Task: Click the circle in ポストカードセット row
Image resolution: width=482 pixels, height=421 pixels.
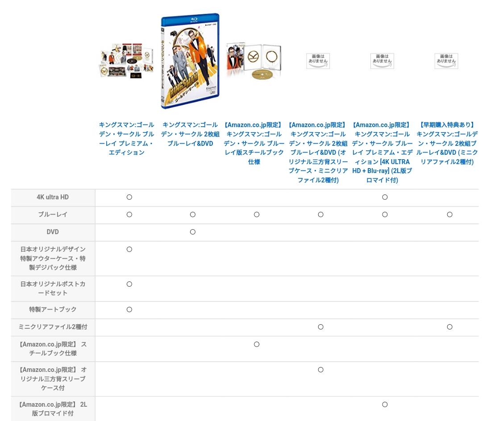Action: 129,284
